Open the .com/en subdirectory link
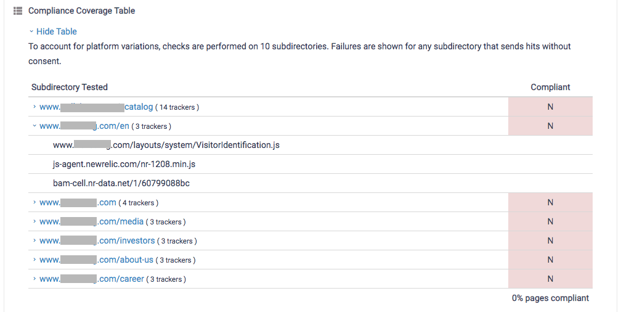 (x=84, y=126)
